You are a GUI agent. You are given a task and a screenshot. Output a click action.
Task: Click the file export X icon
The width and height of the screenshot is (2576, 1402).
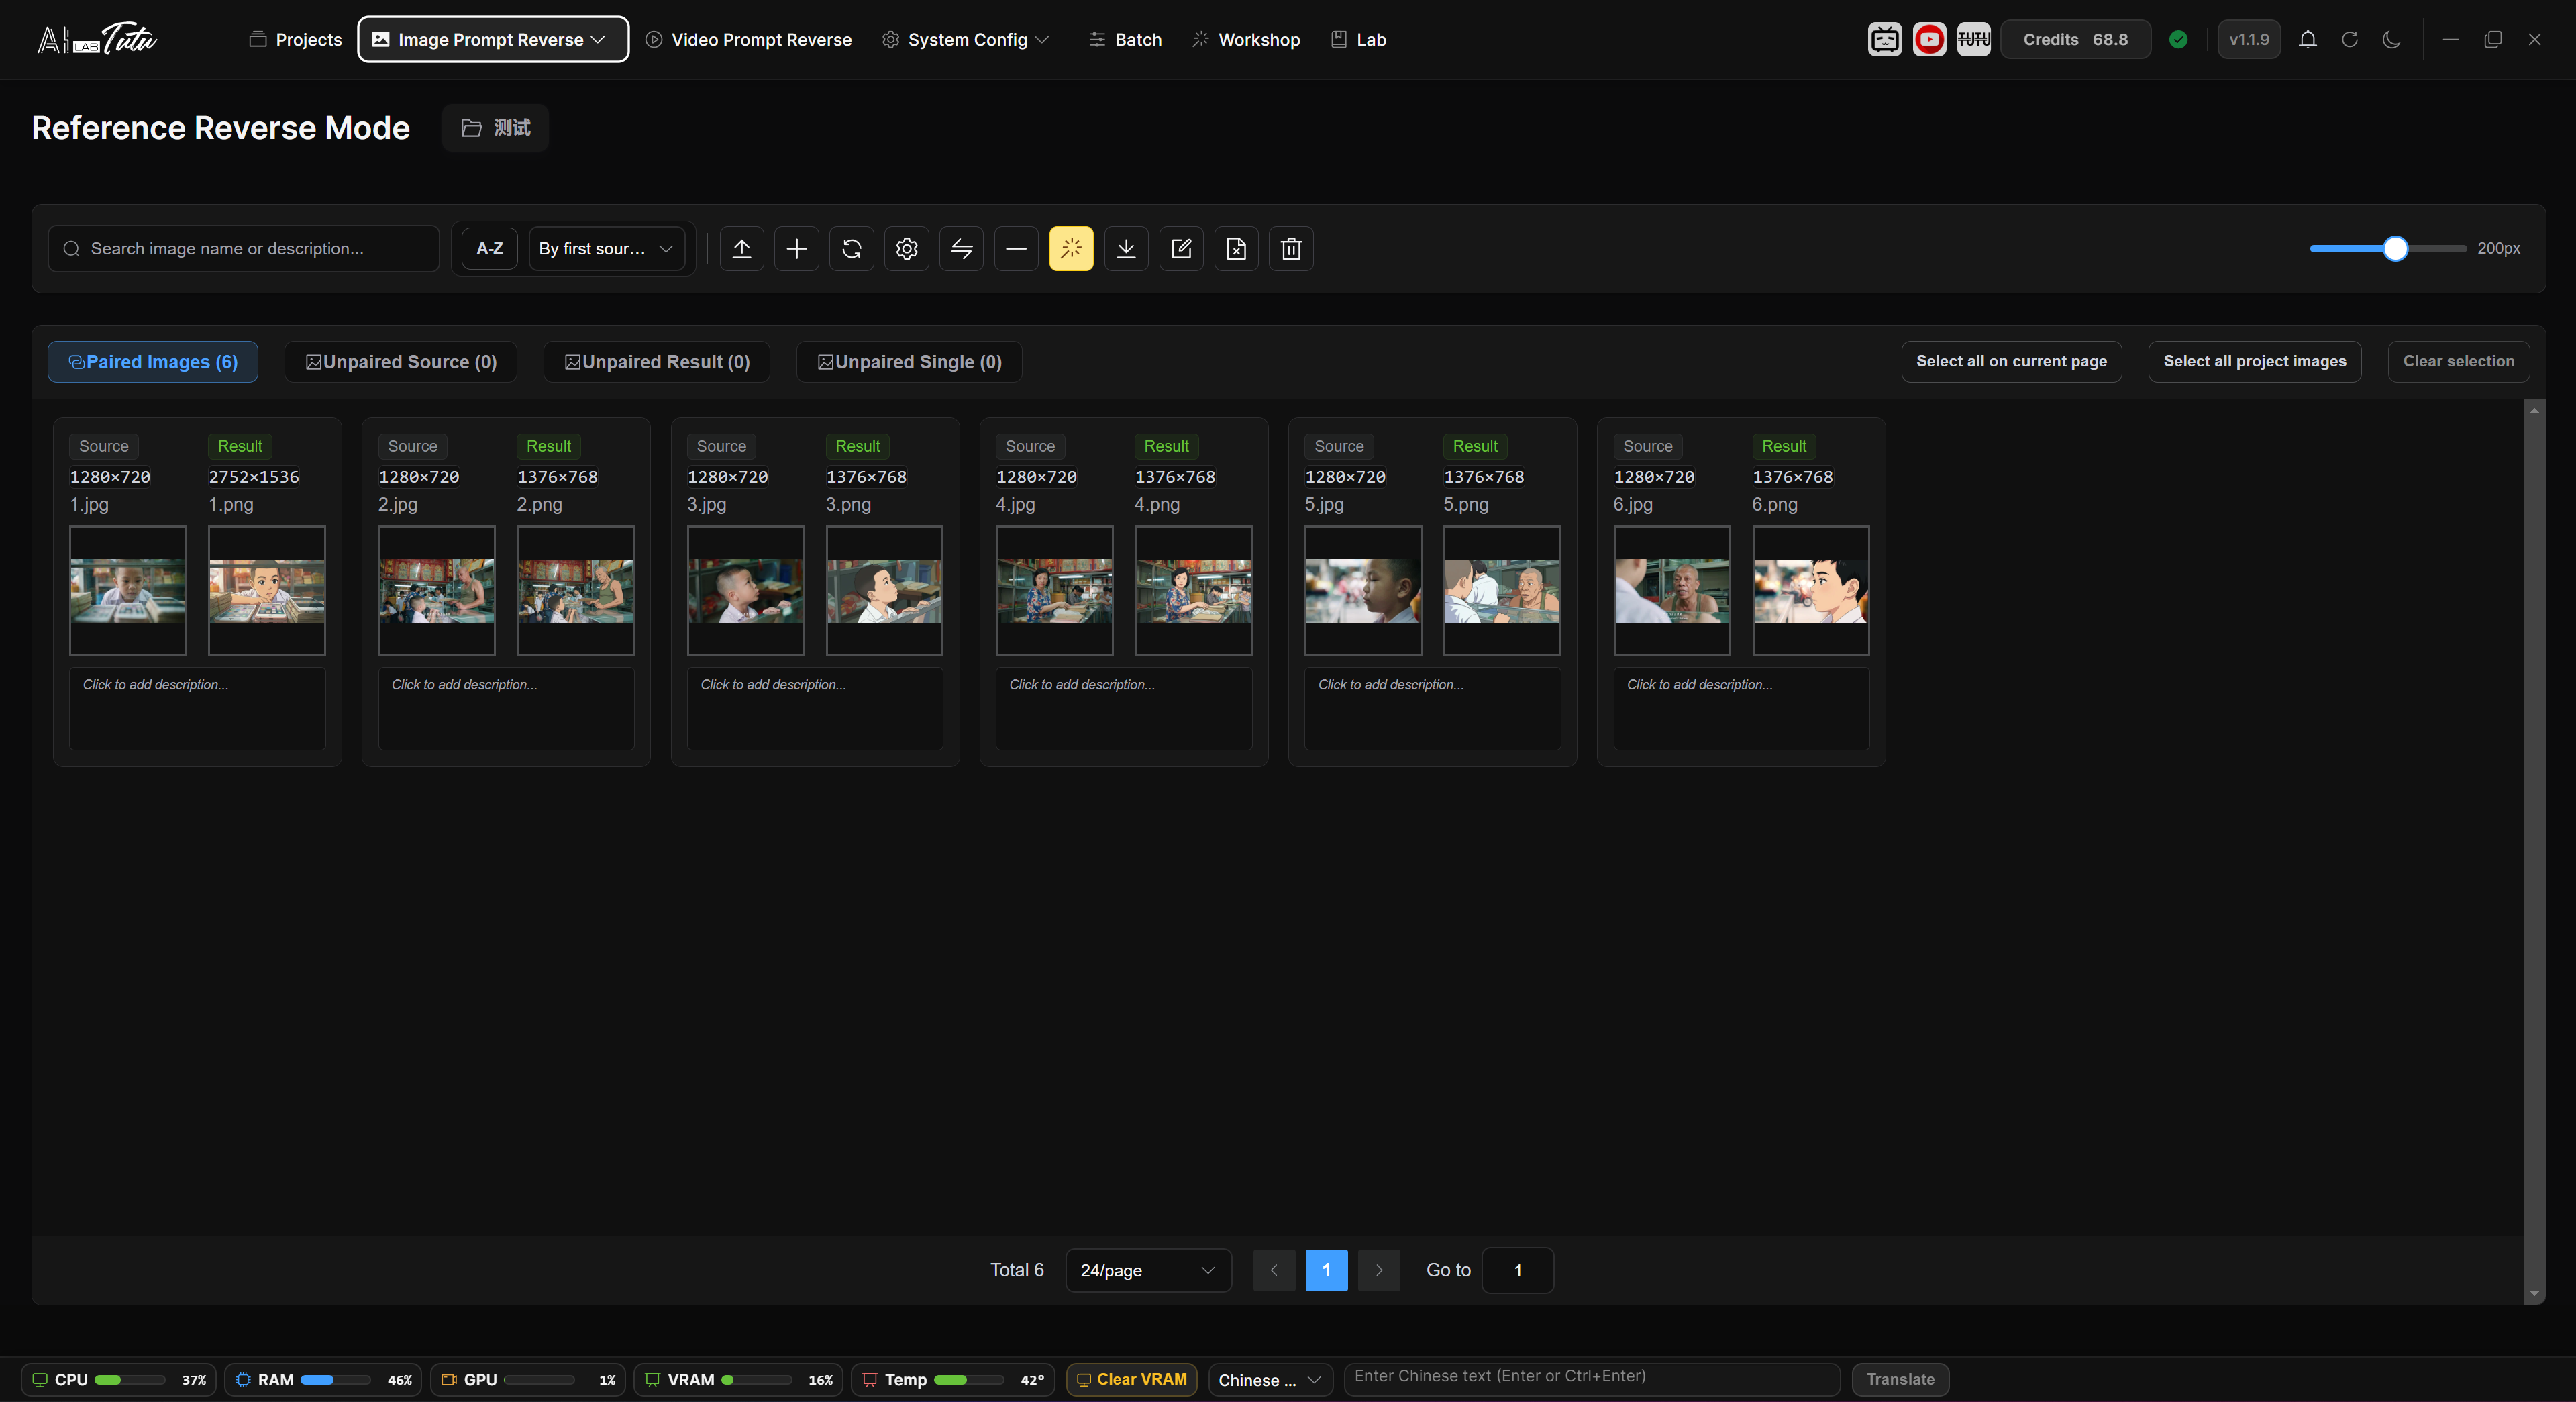[x=1236, y=248]
